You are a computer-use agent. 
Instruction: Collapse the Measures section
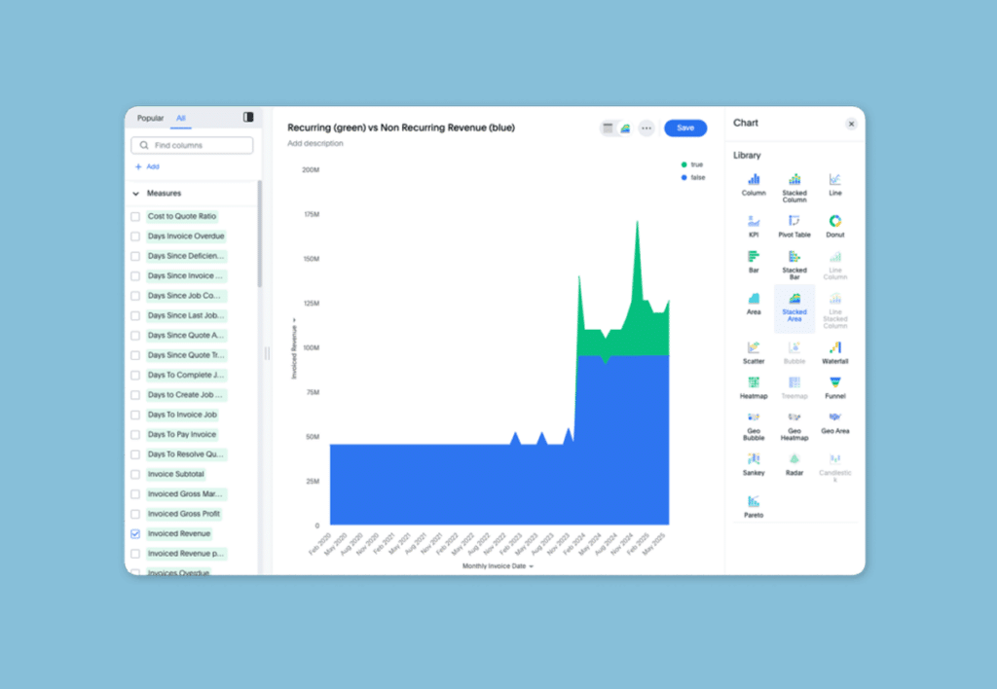click(135, 194)
